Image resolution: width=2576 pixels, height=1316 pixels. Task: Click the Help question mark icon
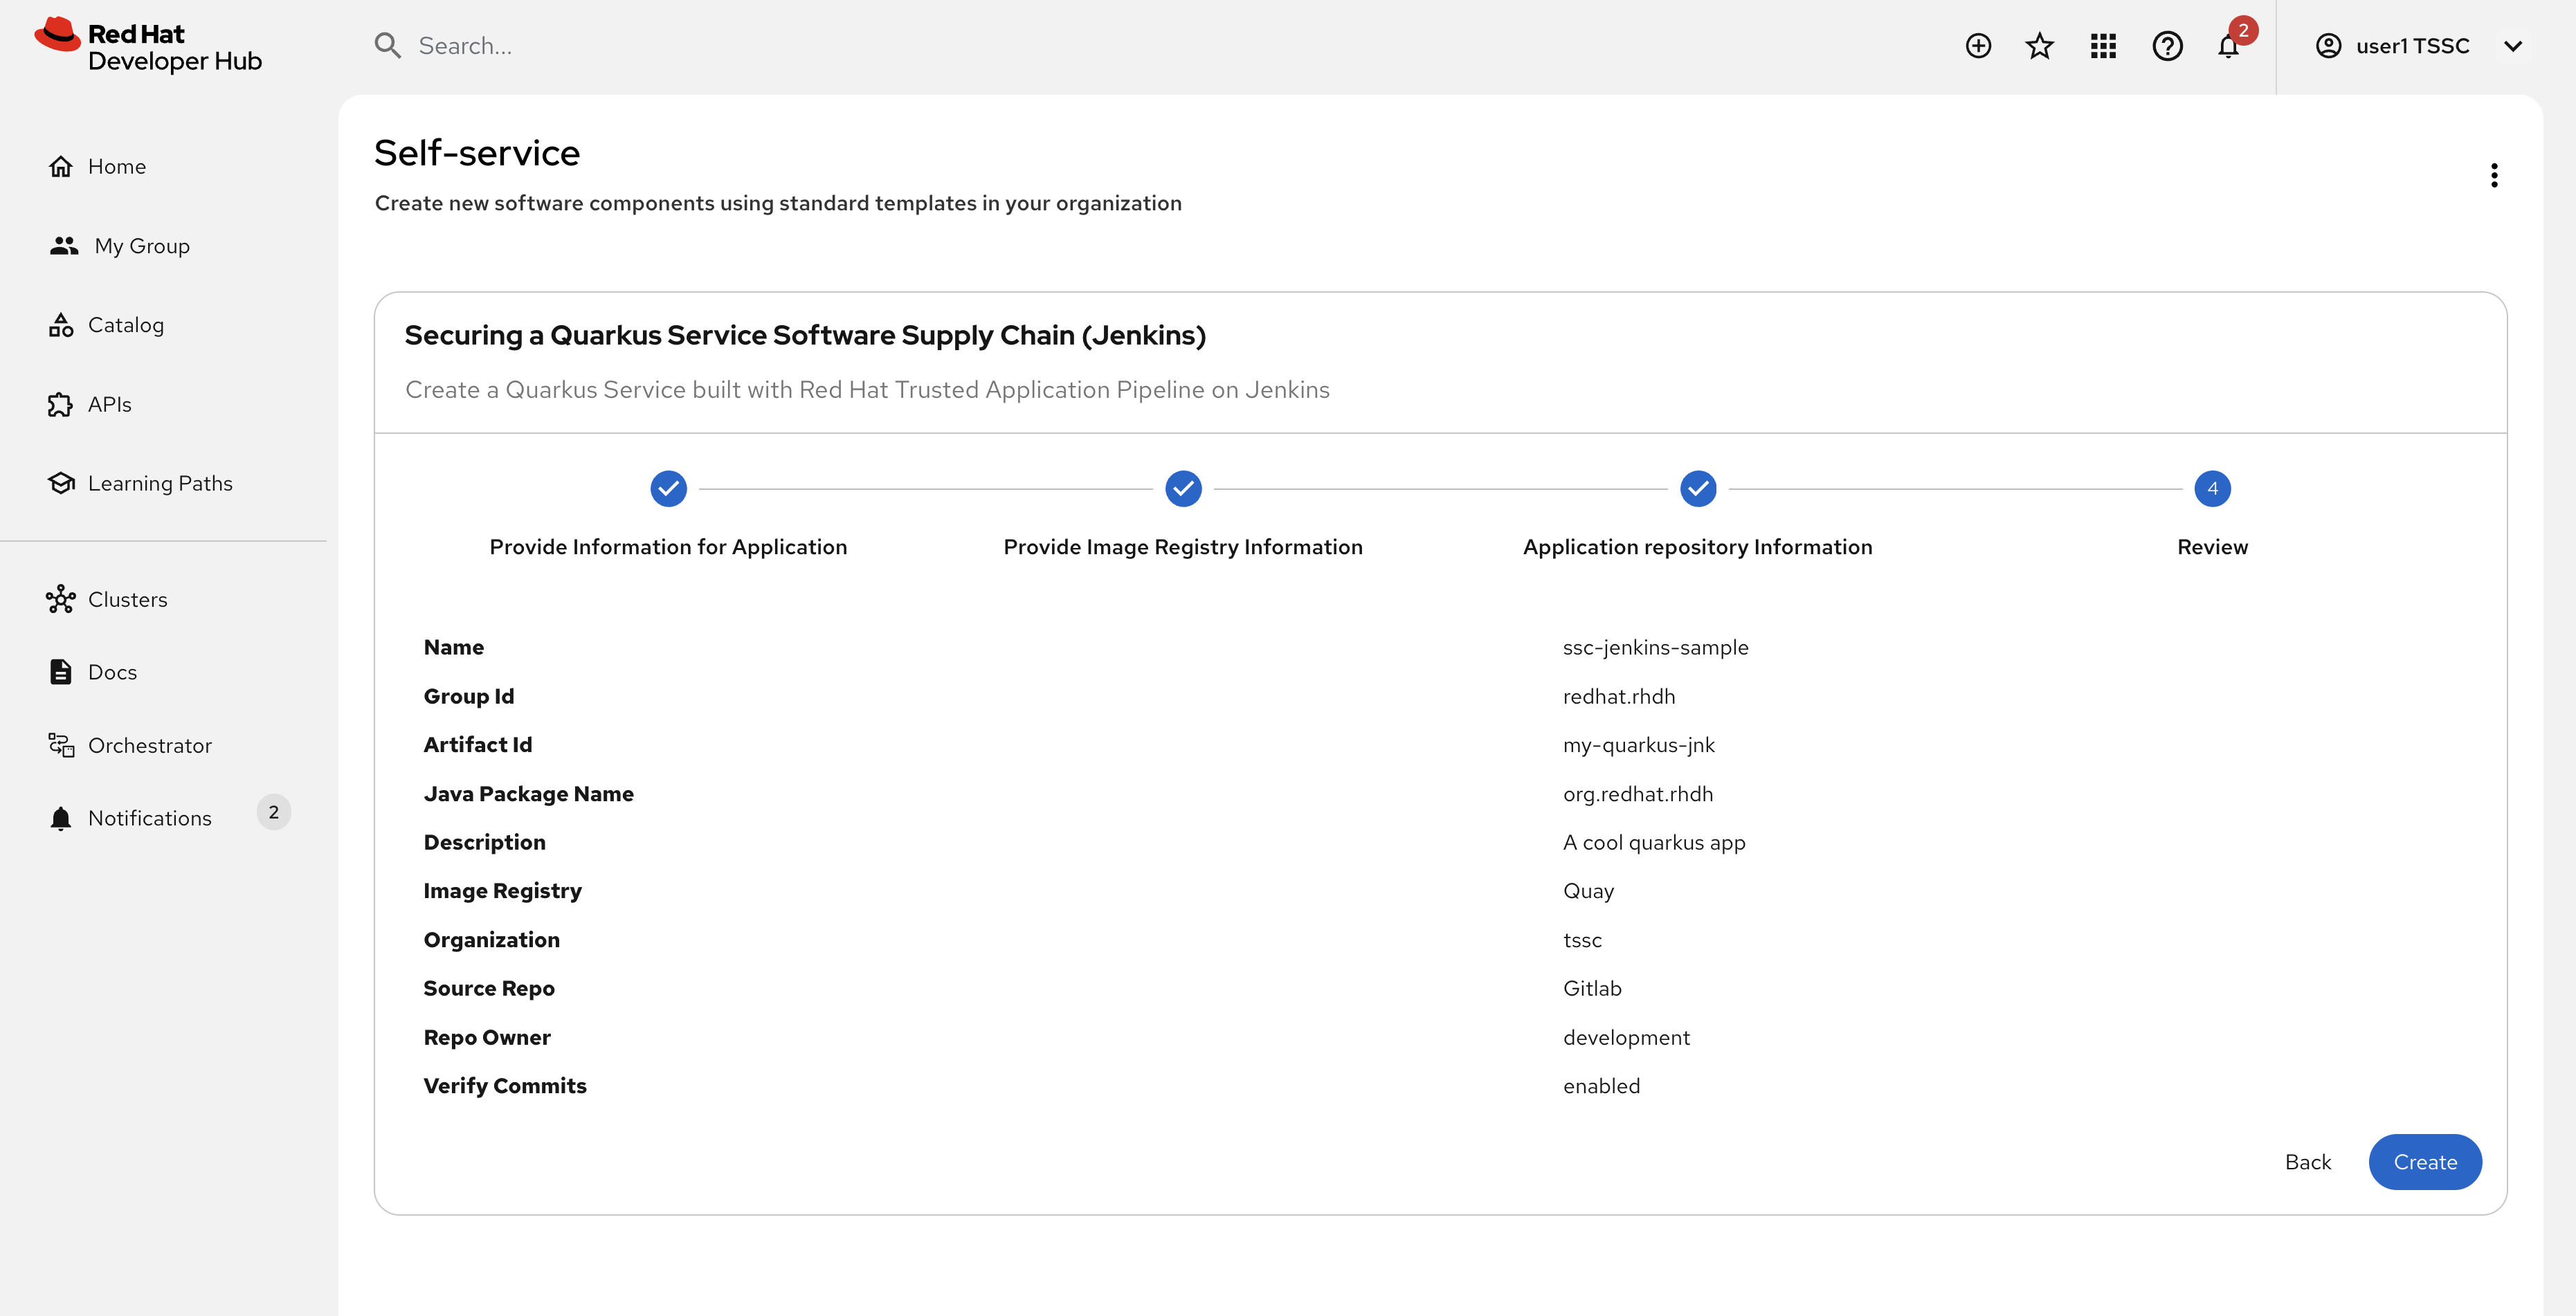[x=2167, y=45]
